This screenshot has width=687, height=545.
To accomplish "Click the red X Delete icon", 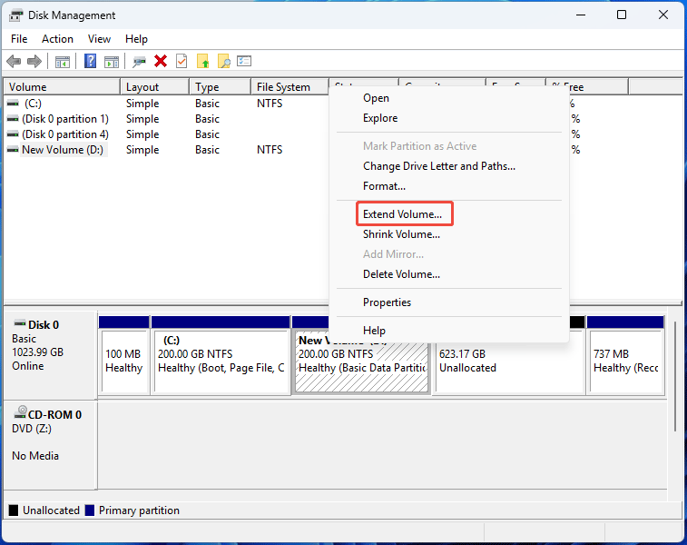I will click(x=161, y=62).
